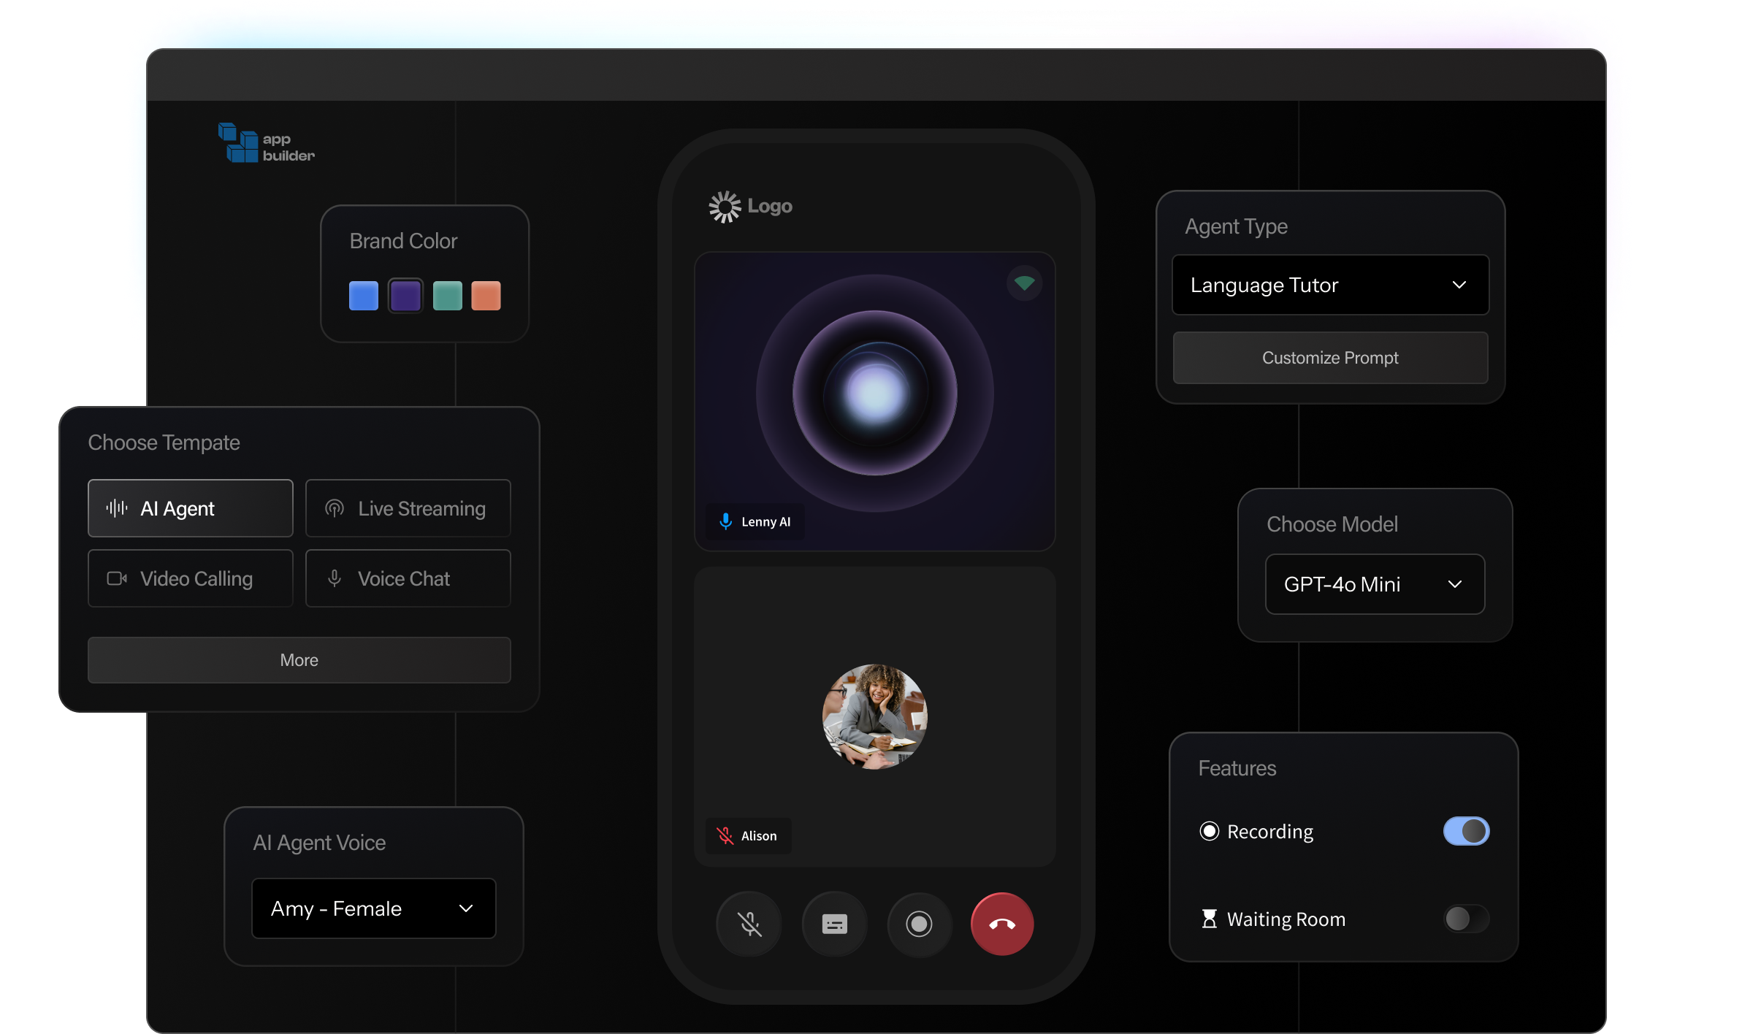Select the Video Calling template

point(190,578)
